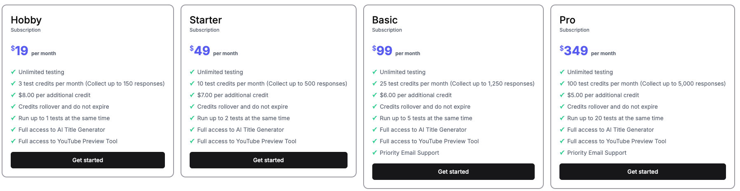Click checkmark beside Hobby's Unlimited testing
Viewport: 740px width, 191px height.
tap(13, 72)
